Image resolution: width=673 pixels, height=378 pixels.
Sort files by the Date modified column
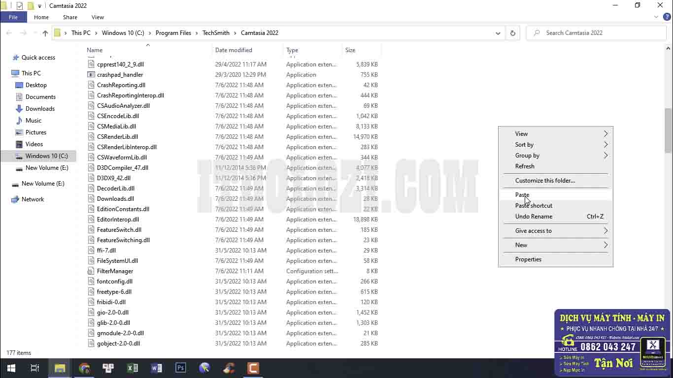[234, 50]
